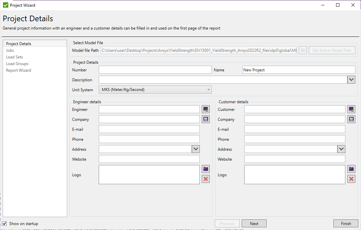The image size is (361, 230).
Task: Click the Finish button
Action: pyautogui.click(x=346, y=224)
